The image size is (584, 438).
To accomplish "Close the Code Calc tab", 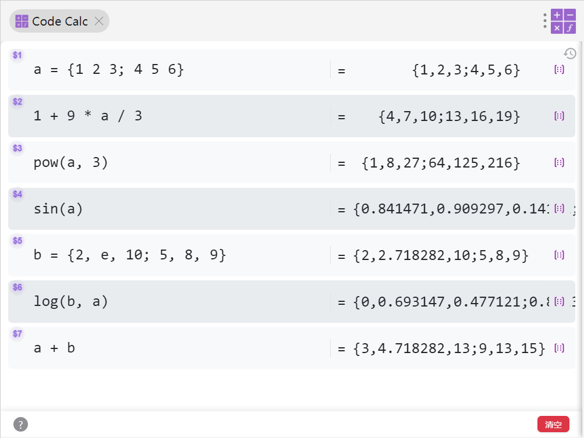I will click(x=99, y=21).
